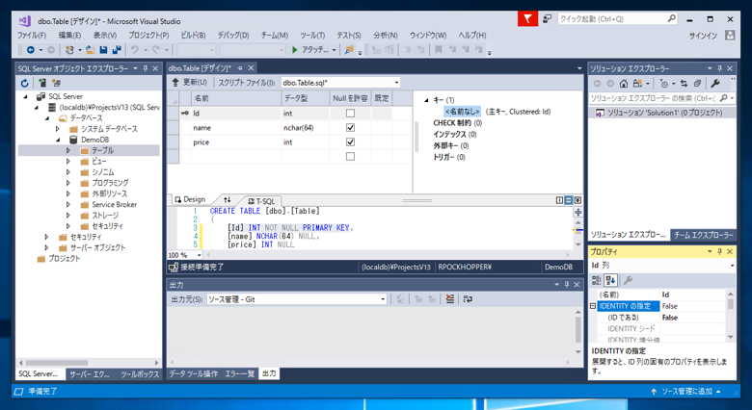Click the collapse pane toggle in designer
The image size is (752, 410).
click(577, 200)
